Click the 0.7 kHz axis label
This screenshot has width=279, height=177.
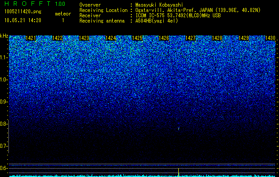[3, 146]
